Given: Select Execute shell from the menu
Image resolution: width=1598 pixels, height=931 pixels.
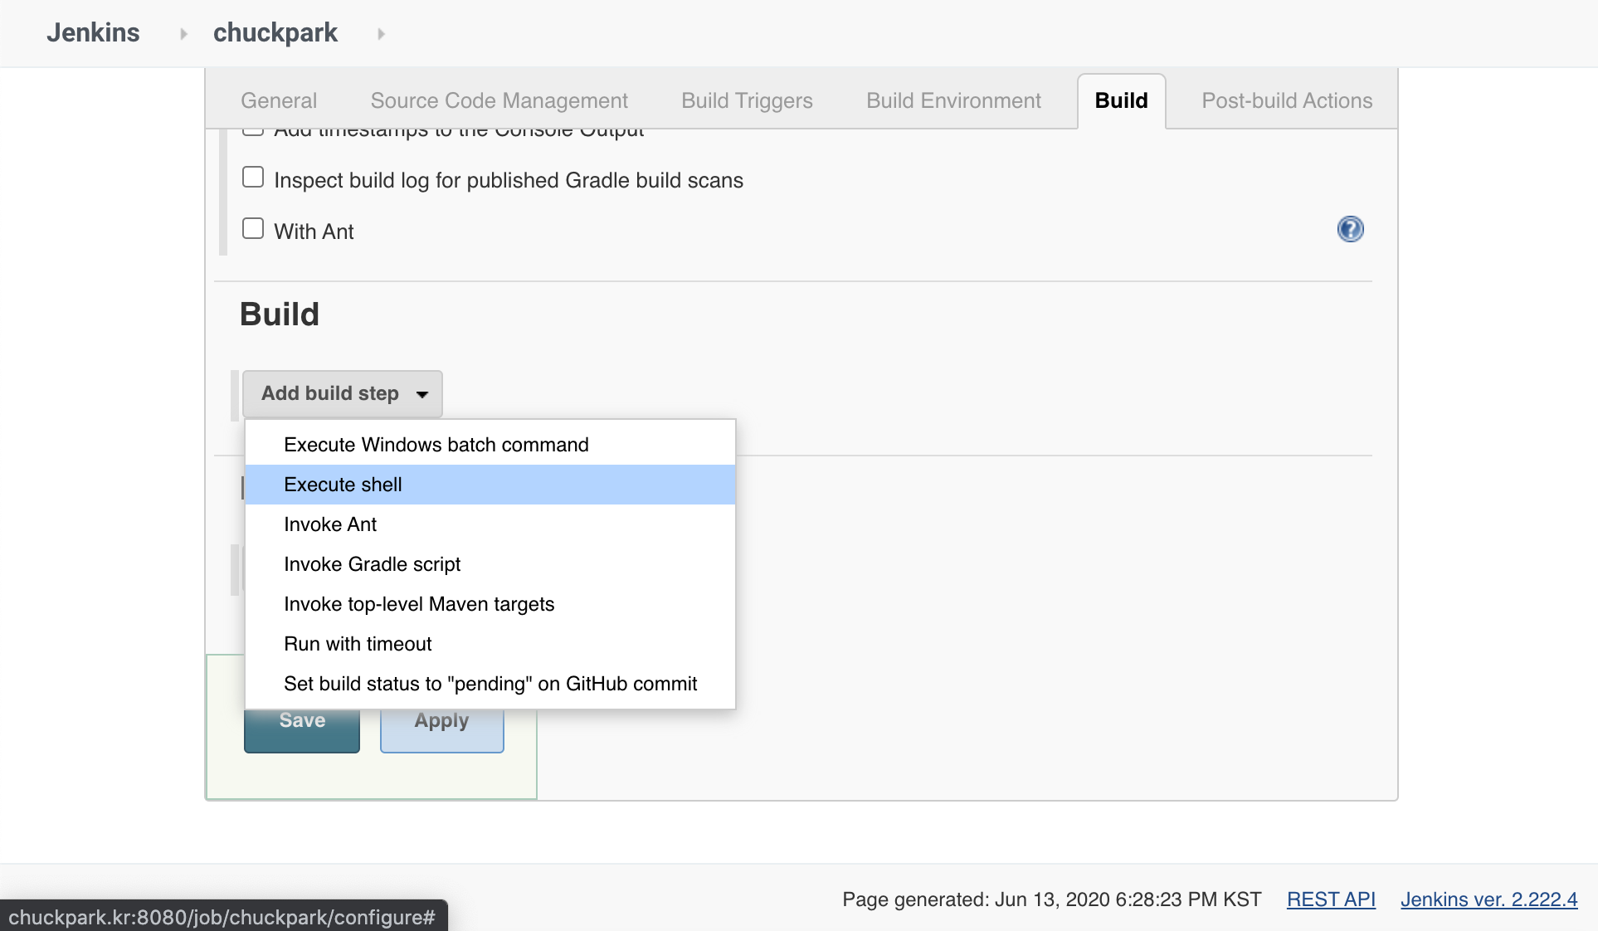Looking at the screenshot, I should pos(343,485).
